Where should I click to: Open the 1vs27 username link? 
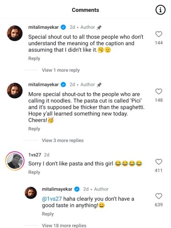point(35,155)
